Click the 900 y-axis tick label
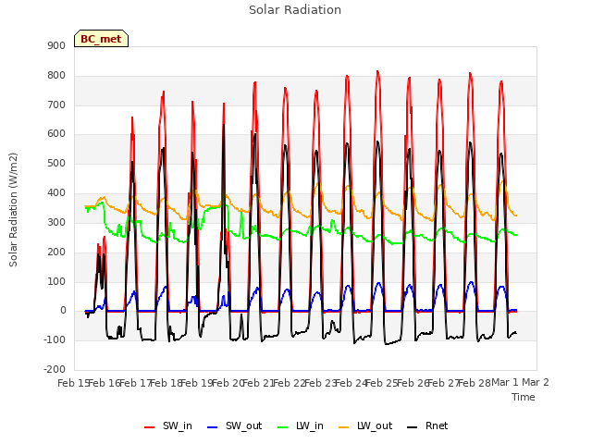Viewport: 592px width, 444px height. pos(56,45)
